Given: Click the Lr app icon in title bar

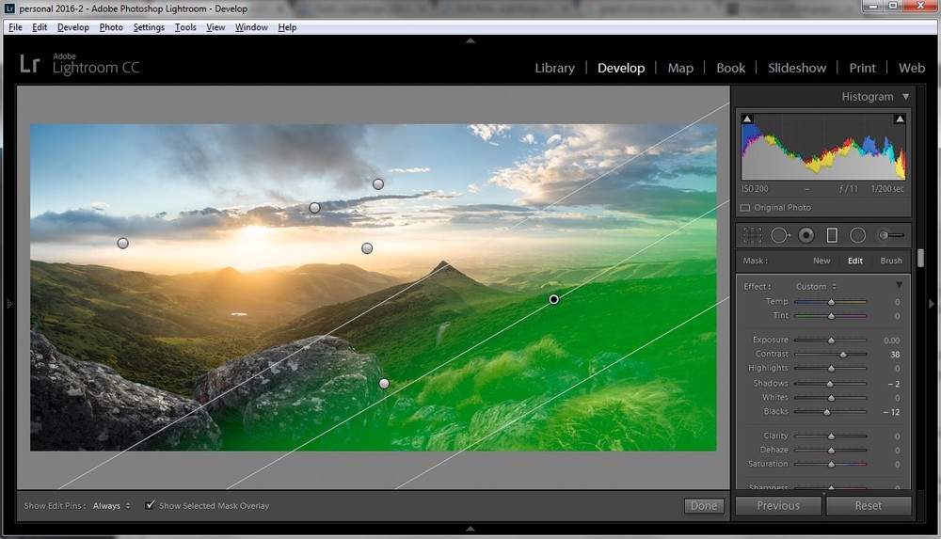Looking at the screenshot, I should click(9, 8).
